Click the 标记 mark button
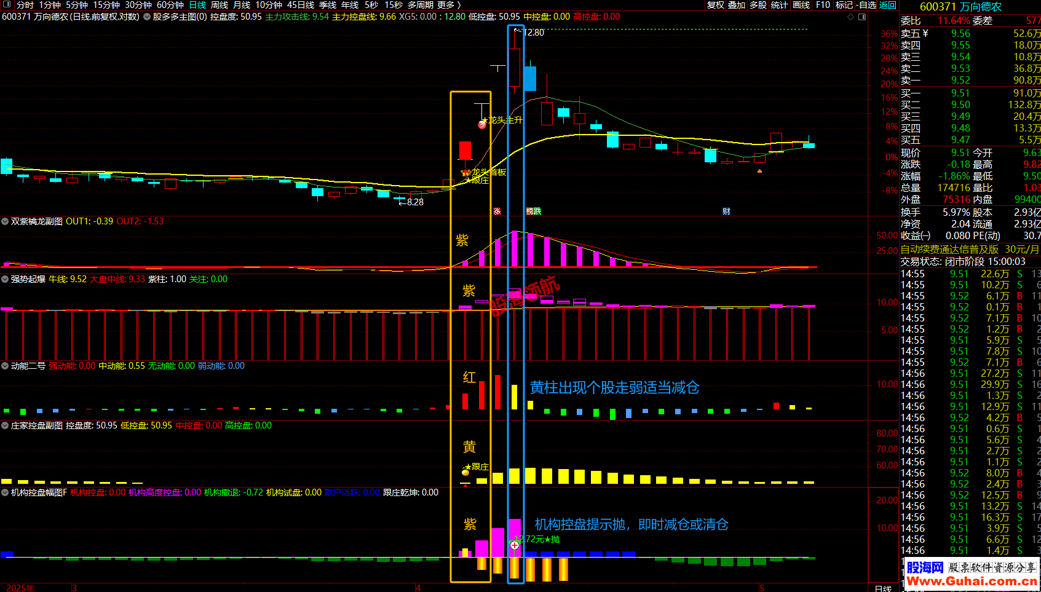The height and width of the screenshot is (592, 1041). click(x=844, y=5)
